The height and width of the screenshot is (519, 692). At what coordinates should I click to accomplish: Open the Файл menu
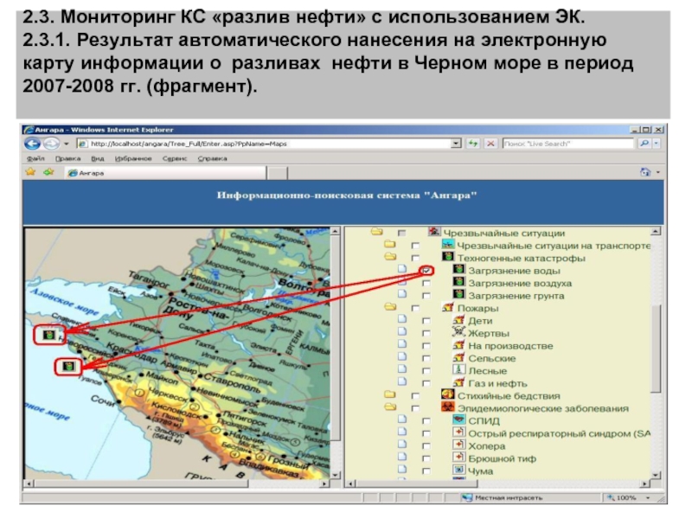tap(35, 159)
